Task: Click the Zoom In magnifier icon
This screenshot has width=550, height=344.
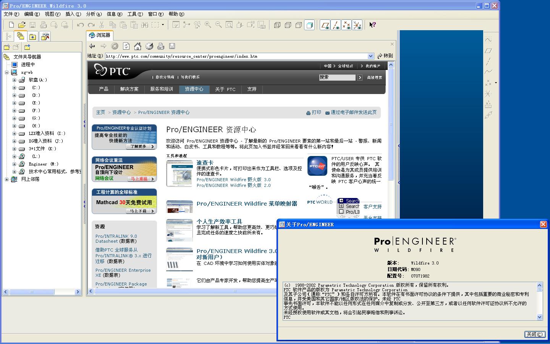Action: pyautogui.click(x=208, y=25)
